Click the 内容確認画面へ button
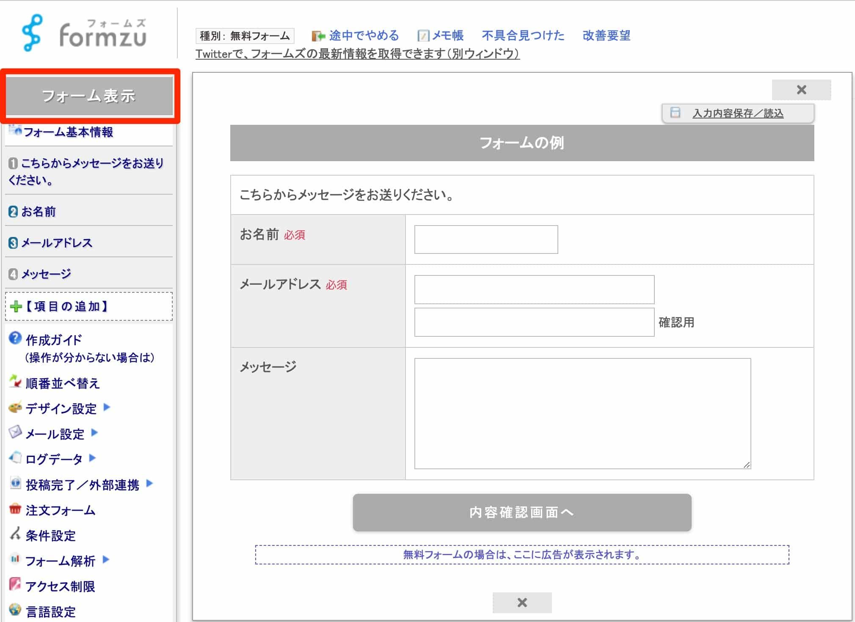 pyautogui.click(x=521, y=512)
